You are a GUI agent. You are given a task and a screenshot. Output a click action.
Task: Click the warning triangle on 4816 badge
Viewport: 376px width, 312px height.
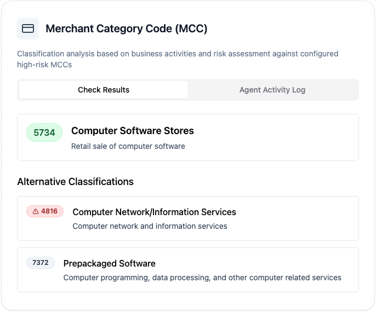[x=36, y=211]
